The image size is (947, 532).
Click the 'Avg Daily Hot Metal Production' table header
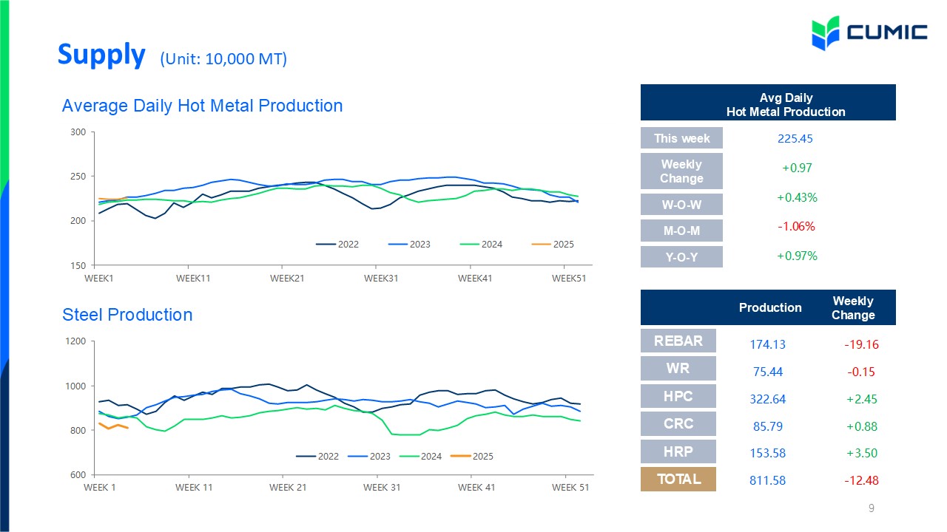768,103
